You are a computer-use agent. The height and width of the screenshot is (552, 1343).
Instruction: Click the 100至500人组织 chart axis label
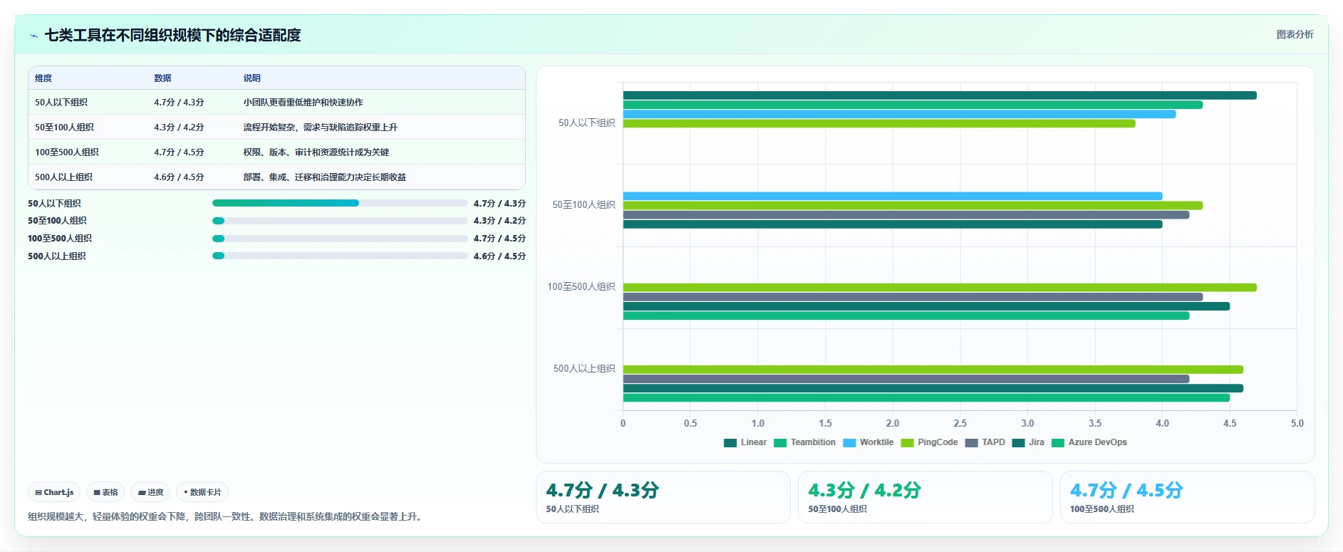(x=581, y=287)
